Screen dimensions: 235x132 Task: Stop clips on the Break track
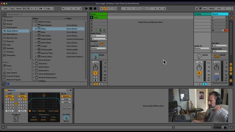92,30
